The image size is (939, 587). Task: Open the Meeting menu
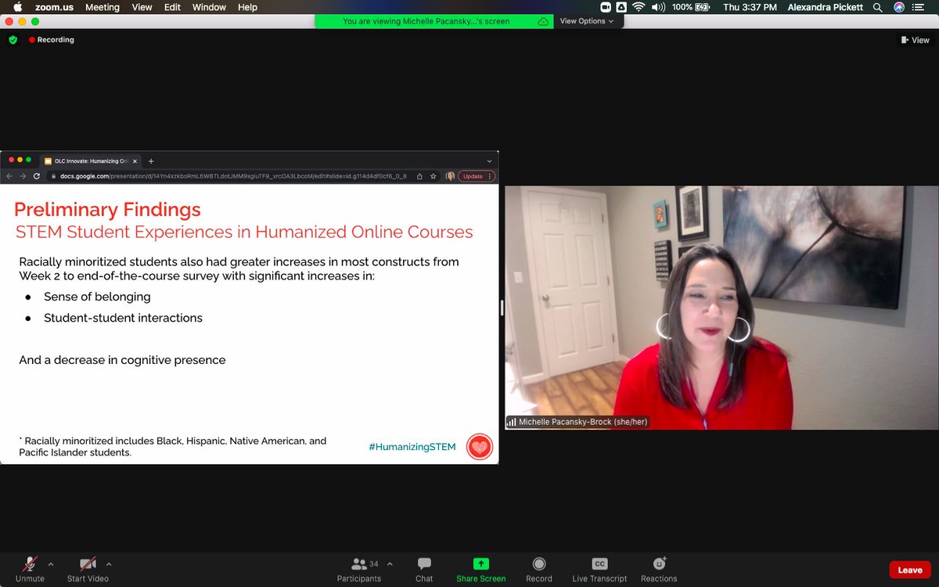(103, 7)
